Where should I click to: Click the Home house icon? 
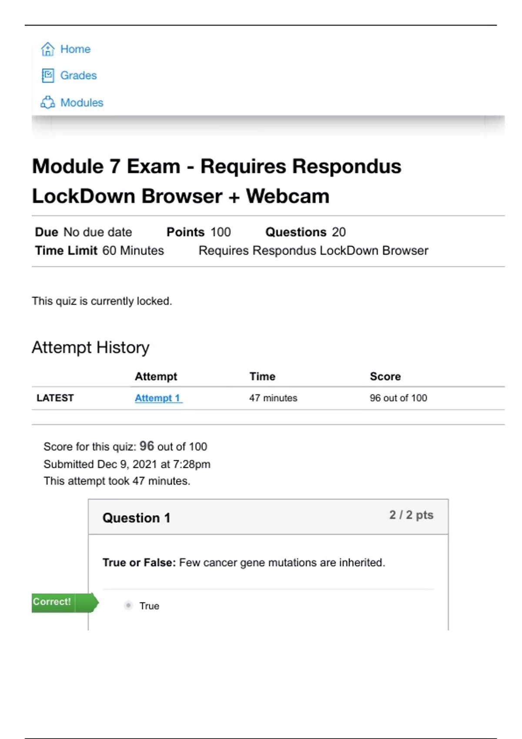click(47, 49)
